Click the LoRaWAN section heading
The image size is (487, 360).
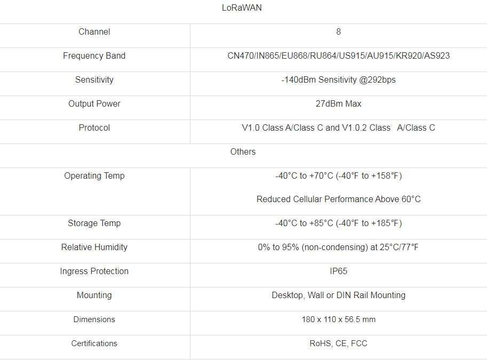(242, 8)
